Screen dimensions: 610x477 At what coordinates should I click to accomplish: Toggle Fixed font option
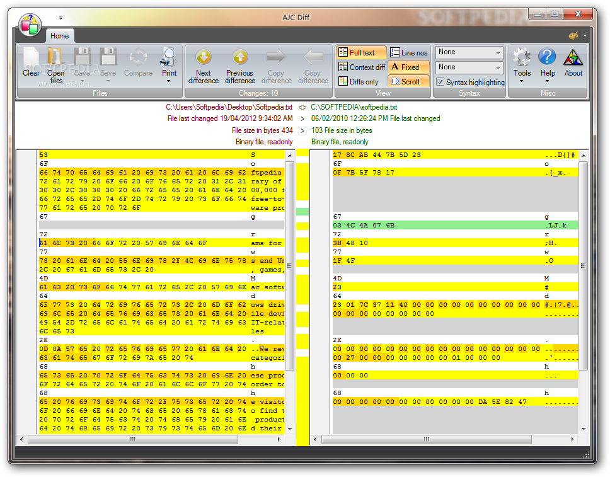[x=408, y=67]
